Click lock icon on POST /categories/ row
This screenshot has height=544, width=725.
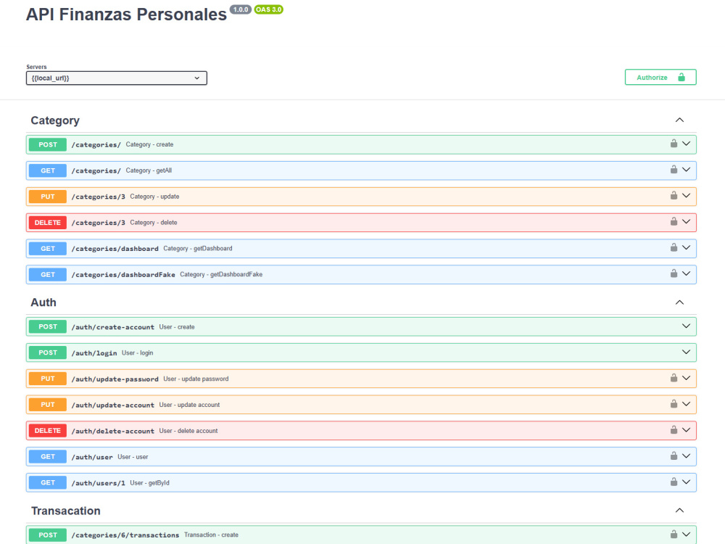(674, 144)
